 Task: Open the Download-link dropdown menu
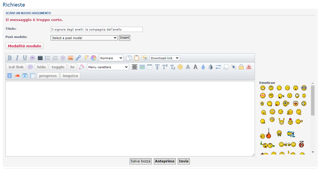click(165, 58)
